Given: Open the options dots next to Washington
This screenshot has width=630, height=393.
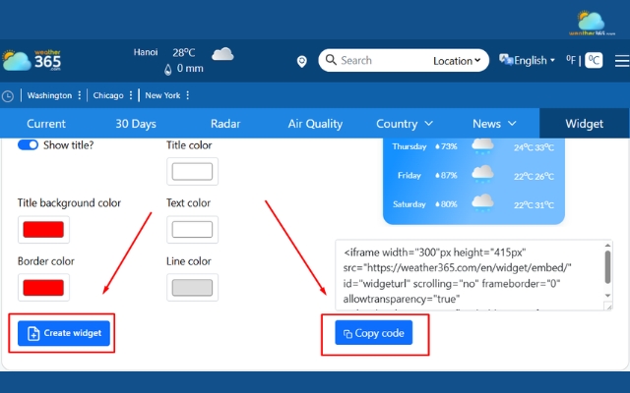Looking at the screenshot, I should point(80,95).
